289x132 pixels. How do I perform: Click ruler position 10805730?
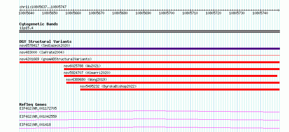237,13
